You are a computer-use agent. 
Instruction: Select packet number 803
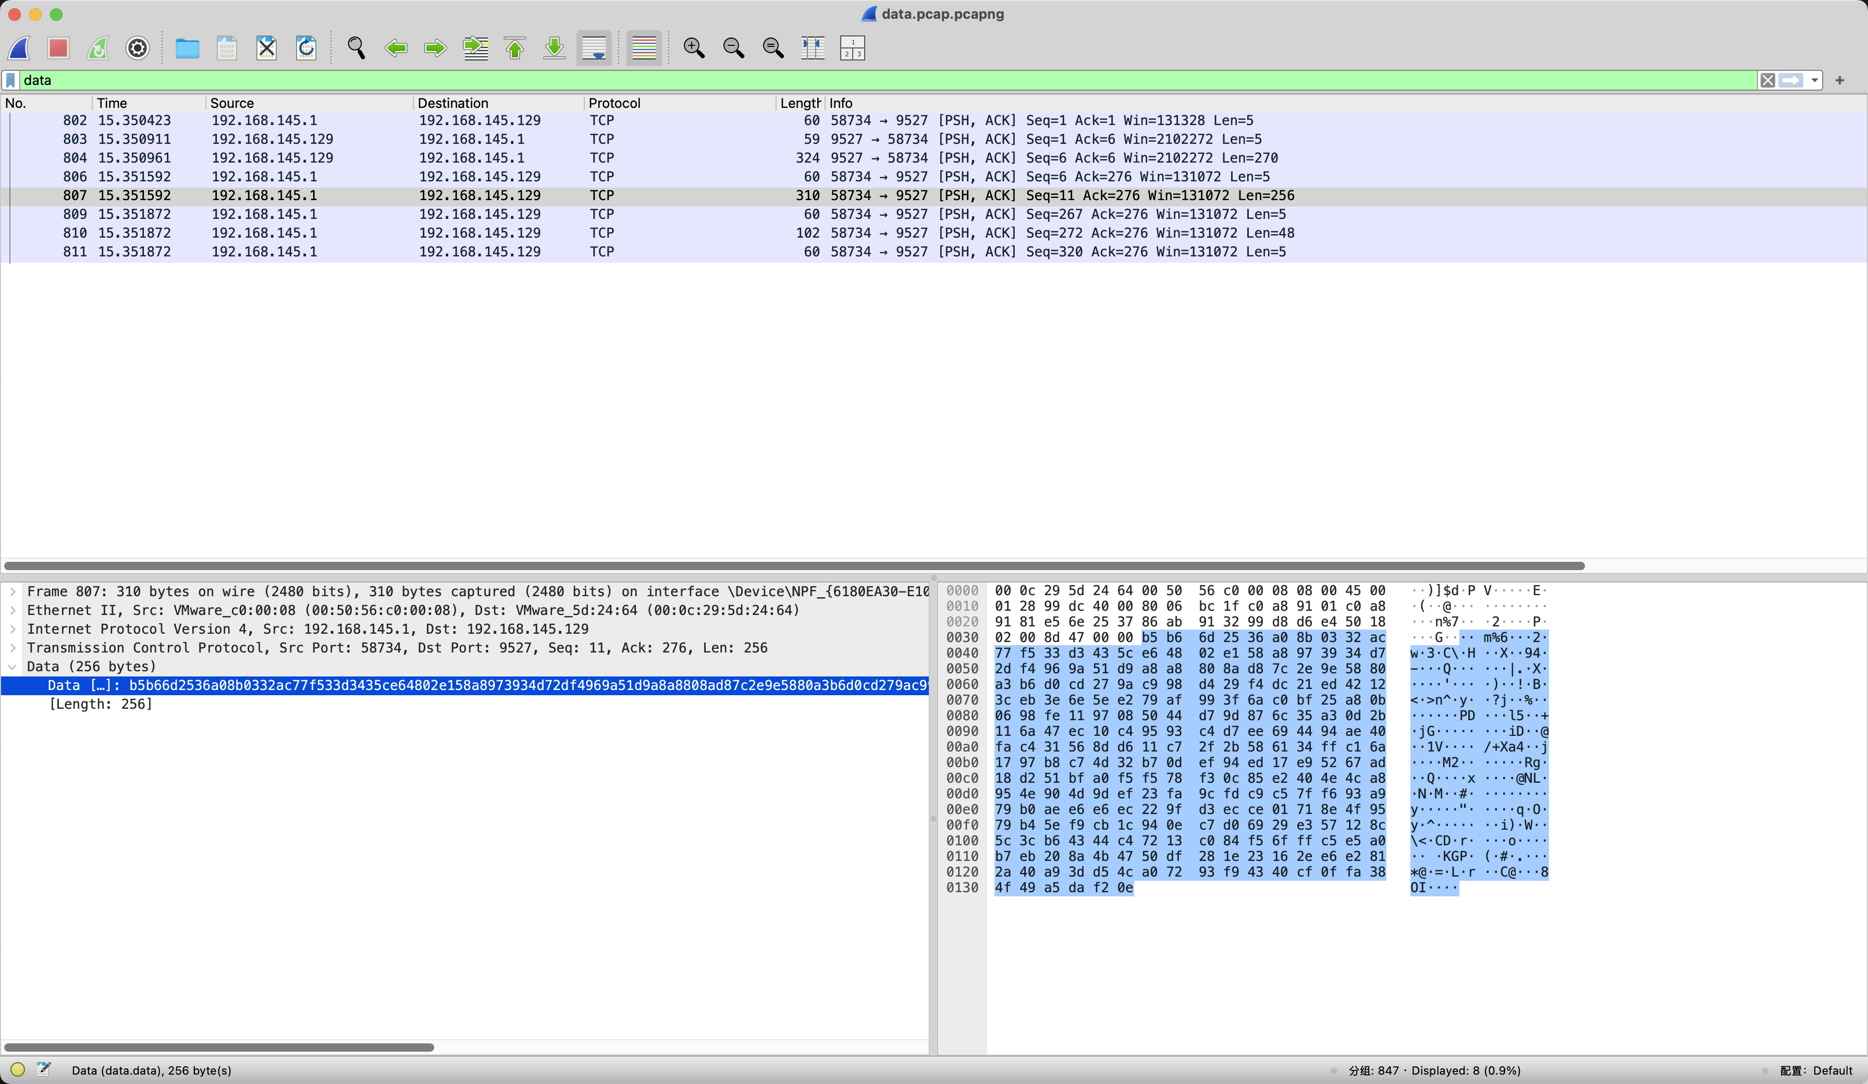tap(934, 139)
